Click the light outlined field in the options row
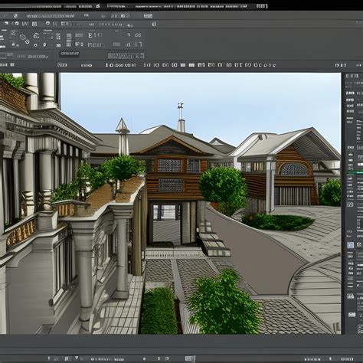Image resolution: width=363 pixels, height=363 pixels. pyautogui.click(x=126, y=56)
